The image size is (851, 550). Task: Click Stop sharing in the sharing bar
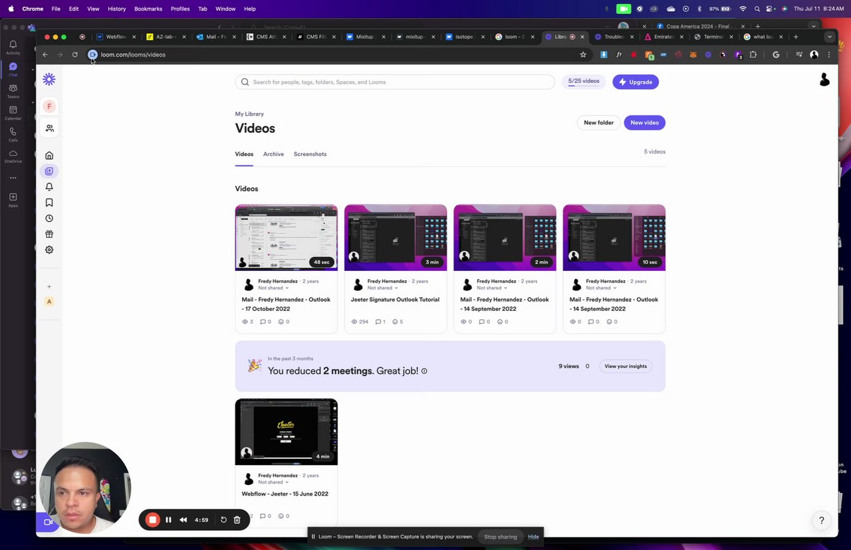coord(501,537)
